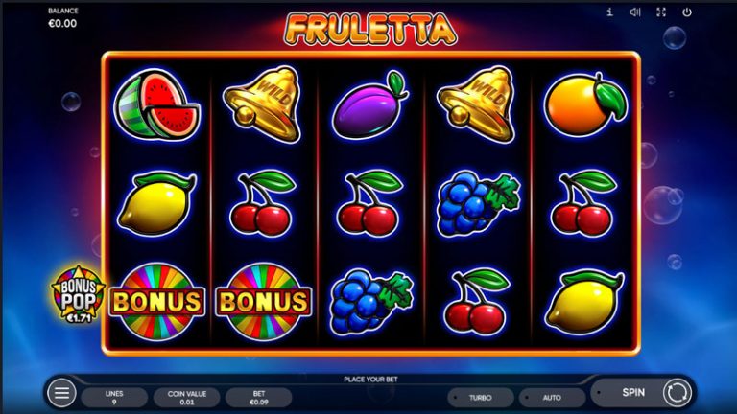Open the game info icon

coord(609,12)
